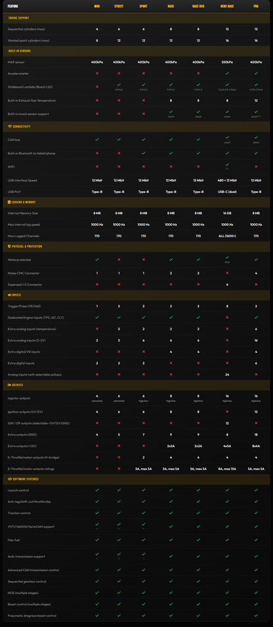
Task: Click the code icon beside Software Features
Action: [x=9, y=479]
